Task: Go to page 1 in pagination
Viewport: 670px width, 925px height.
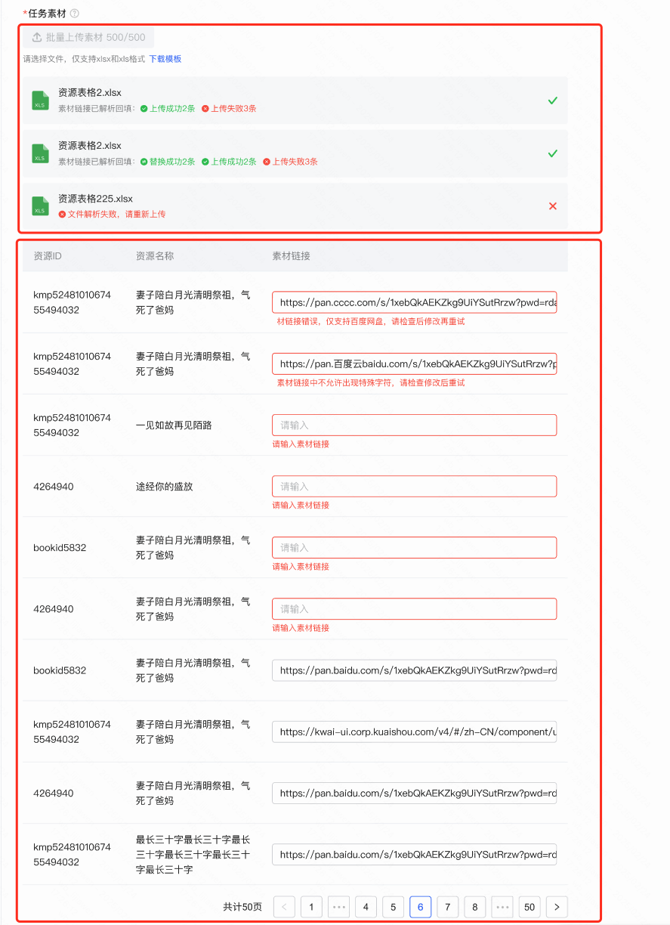Action: [x=311, y=907]
